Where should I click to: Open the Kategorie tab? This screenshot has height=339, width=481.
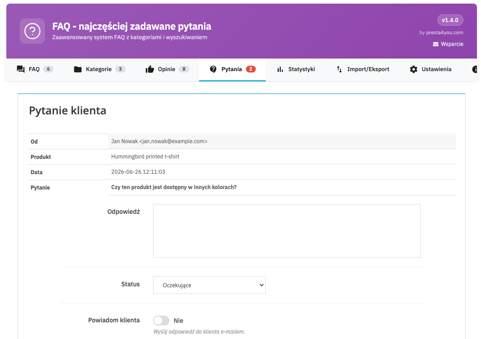100,69
